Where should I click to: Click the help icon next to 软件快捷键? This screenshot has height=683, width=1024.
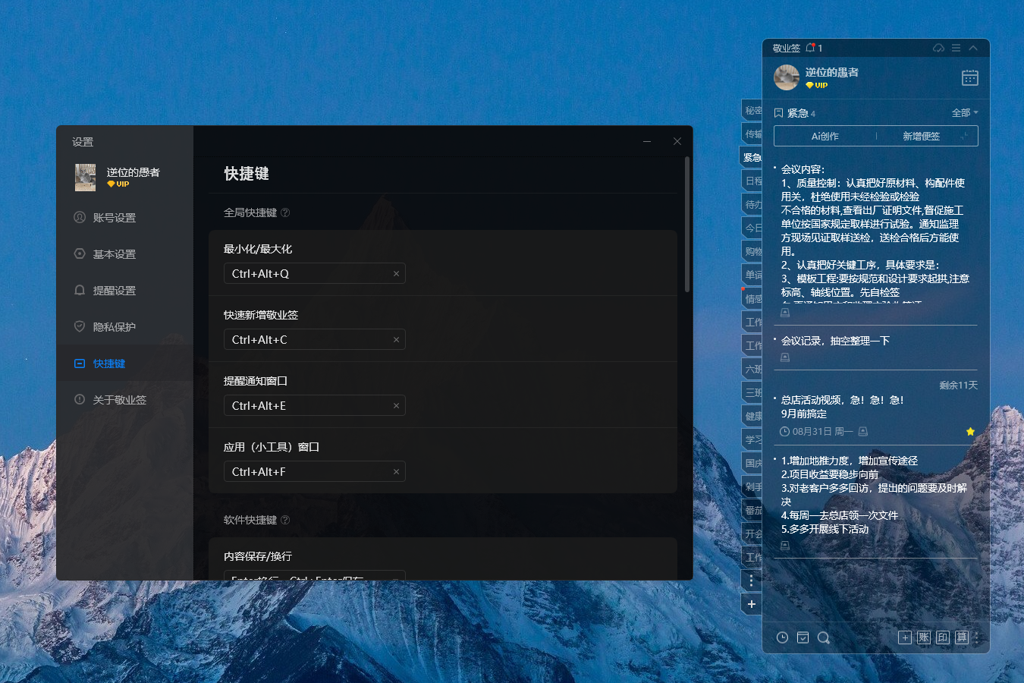pos(285,520)
